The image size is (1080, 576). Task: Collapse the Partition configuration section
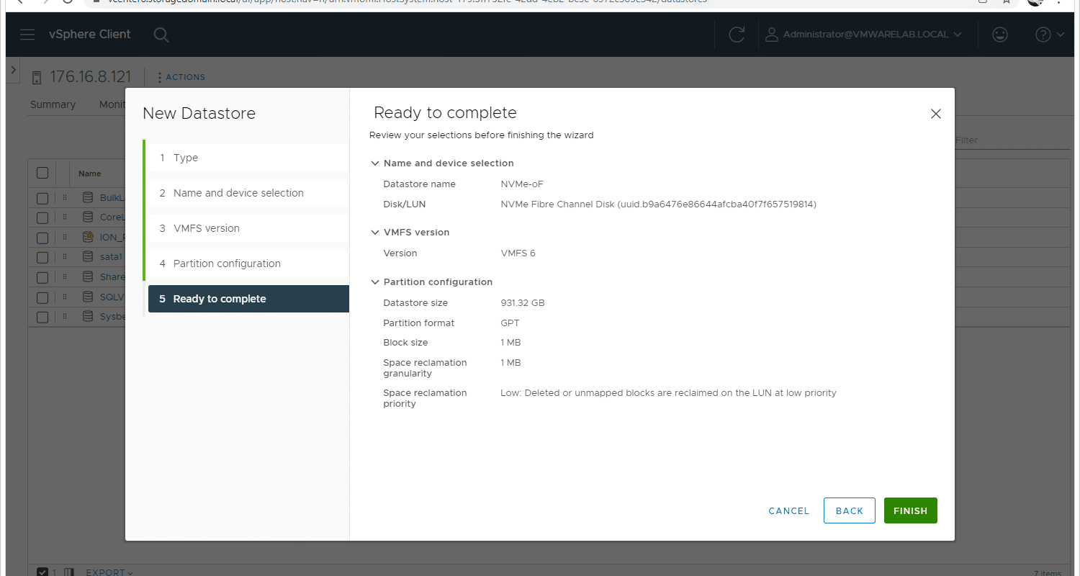375,282
